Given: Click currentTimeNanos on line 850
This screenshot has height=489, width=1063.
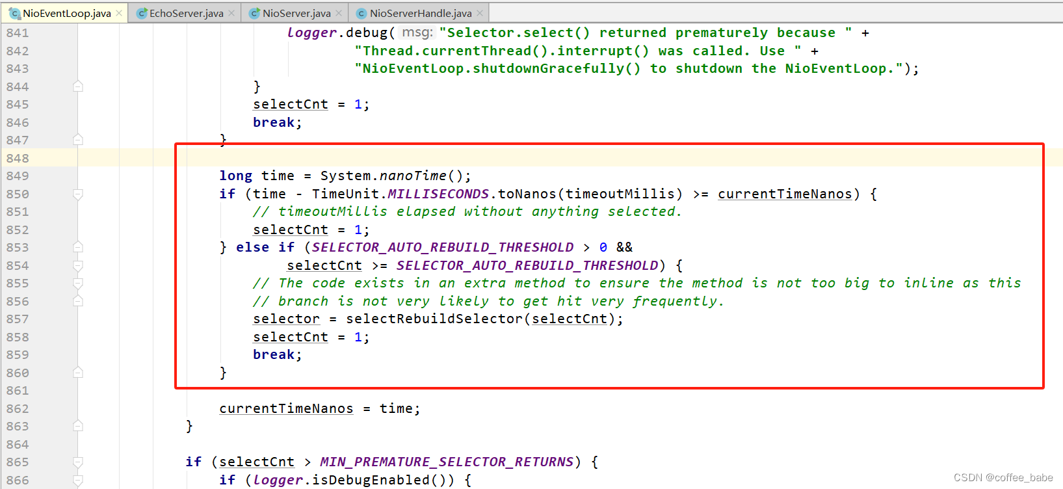Looking at the screenshot, I should click(785, 194).
